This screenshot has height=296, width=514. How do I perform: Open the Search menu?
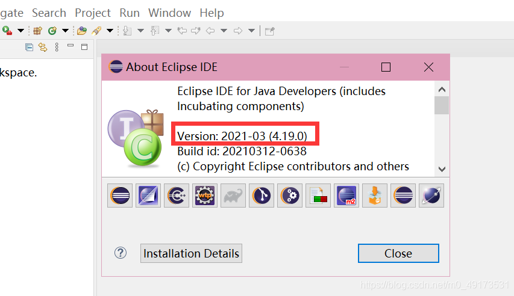pyautogui.click(x=49, y=13)
